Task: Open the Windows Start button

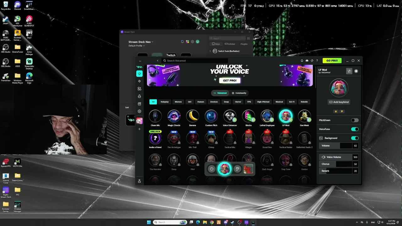Action: click(149, 222)
